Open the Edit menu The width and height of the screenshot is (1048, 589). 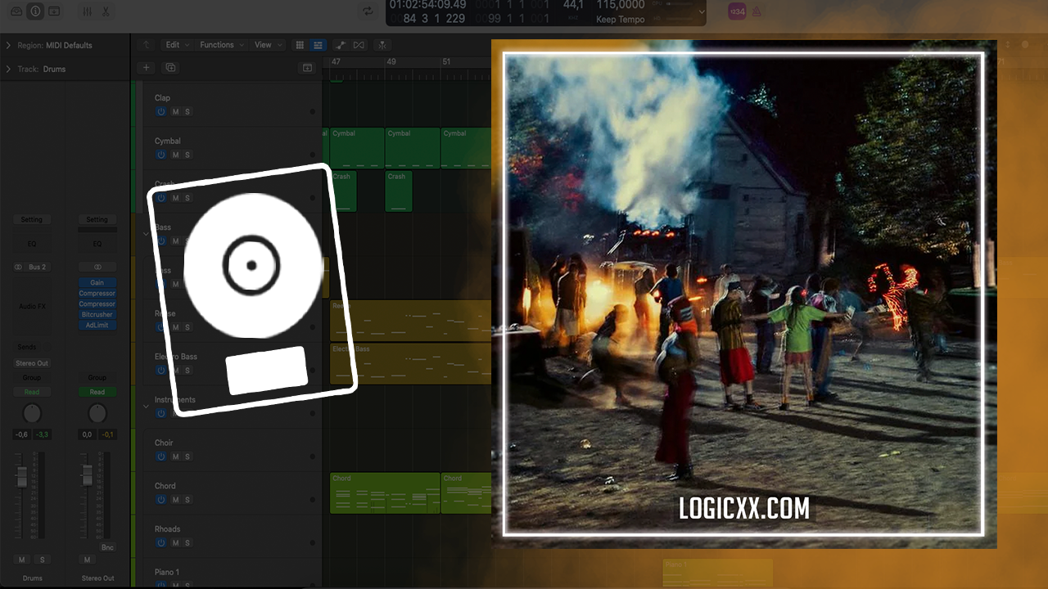click(x=176, y=45)
